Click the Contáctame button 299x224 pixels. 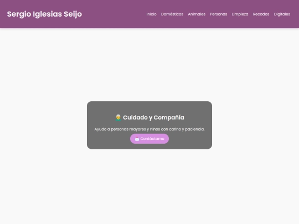pos(149,139)
